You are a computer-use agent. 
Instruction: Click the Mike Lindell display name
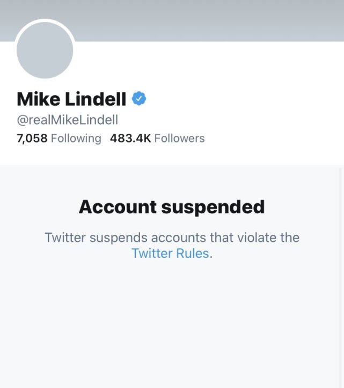pos(72,99)
